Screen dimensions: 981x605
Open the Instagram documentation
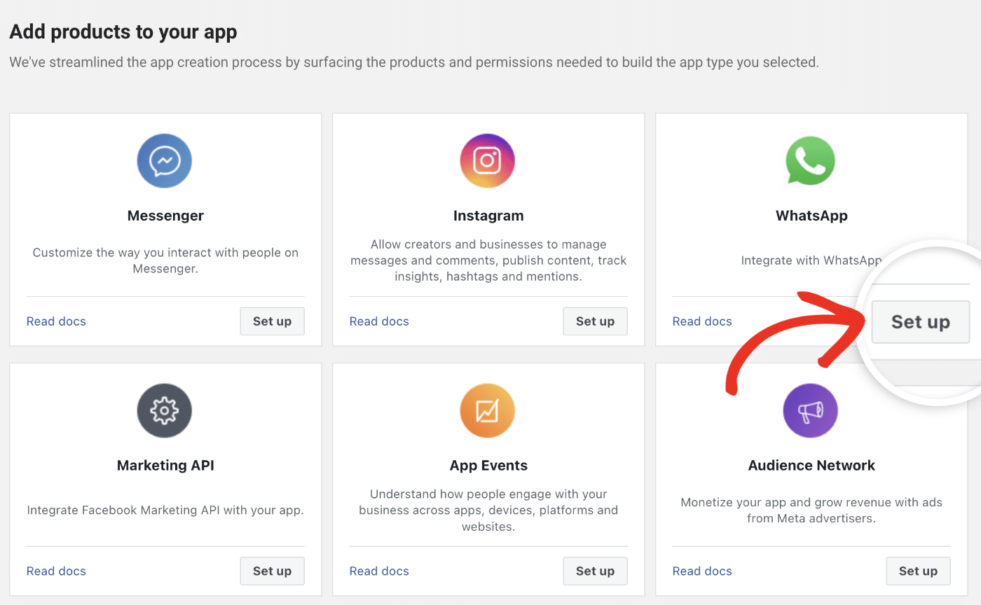pos(379,321)
